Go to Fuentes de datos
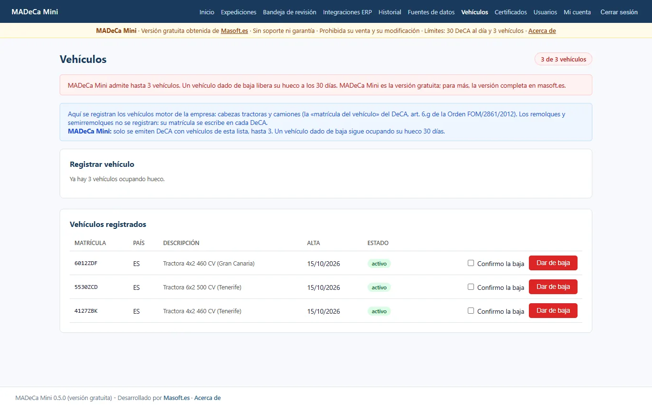This screenshot has width=652, height=410. pos(431,12)
